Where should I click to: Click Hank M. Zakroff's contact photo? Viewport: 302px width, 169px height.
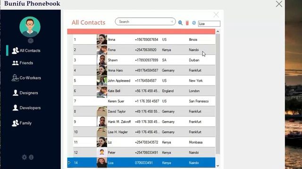click(x=102, y=122)
